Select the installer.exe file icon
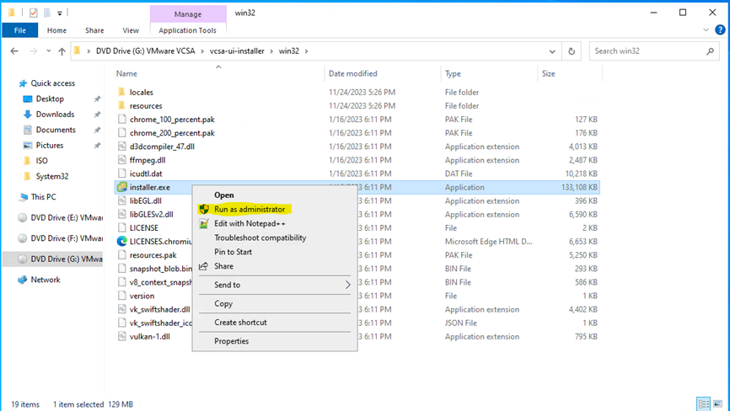The image size is (730, 411). 122,187
